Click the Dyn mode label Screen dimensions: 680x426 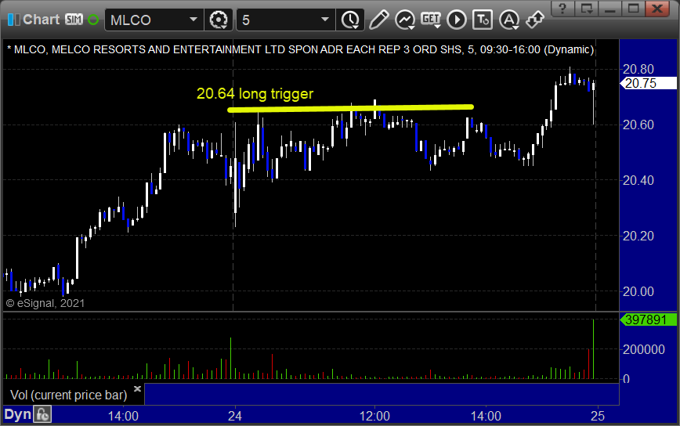tap(18, 414)
